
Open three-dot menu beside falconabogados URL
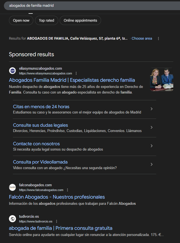(x=67, y=190)
